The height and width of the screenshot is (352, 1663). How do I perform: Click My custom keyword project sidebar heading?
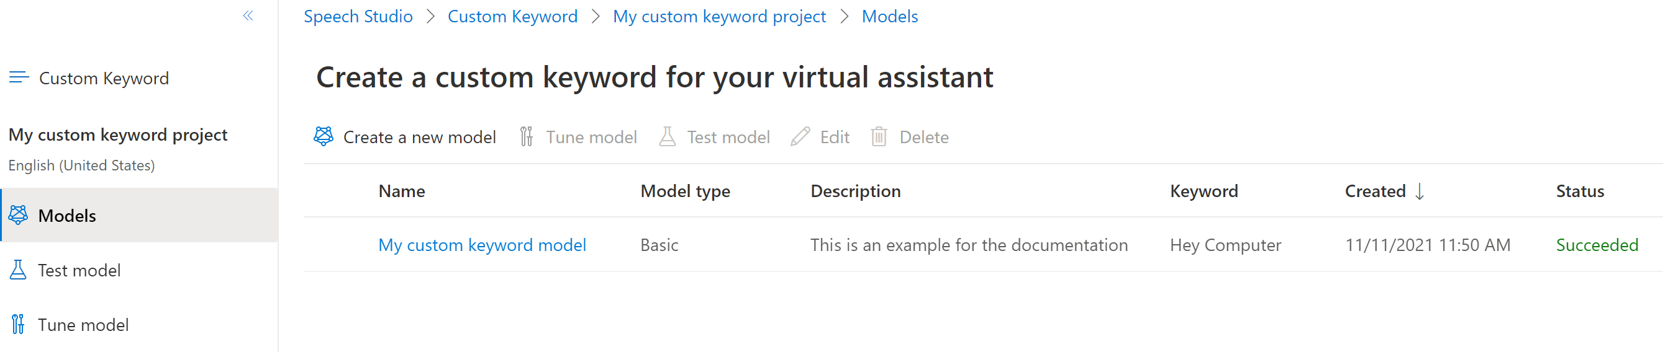coord(118,134)
